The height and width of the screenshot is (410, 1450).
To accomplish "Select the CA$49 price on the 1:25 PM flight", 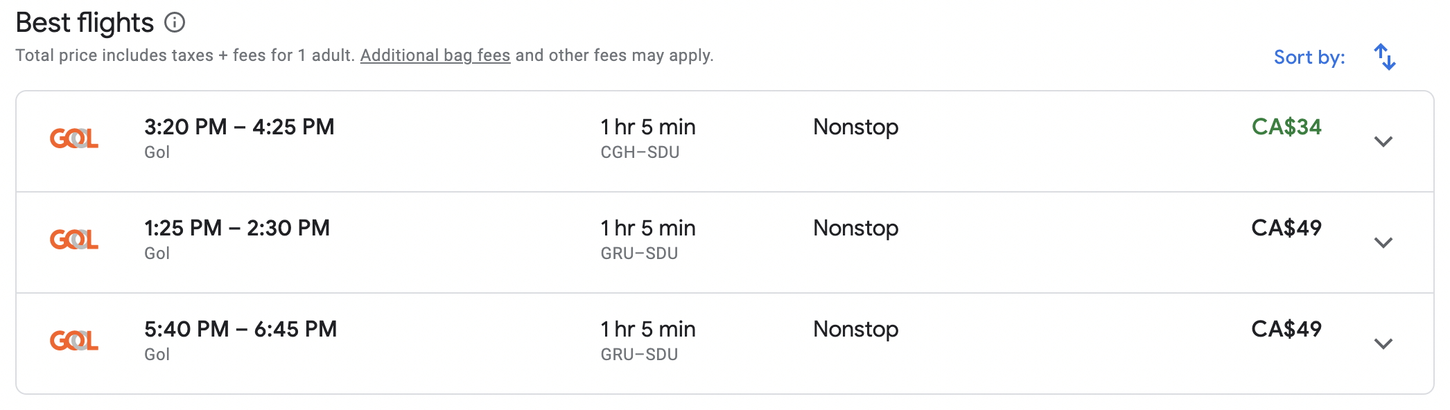I will coord(1286,228).
